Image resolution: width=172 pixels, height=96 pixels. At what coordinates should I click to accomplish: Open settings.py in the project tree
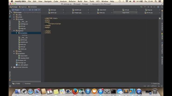pos(23,24)
